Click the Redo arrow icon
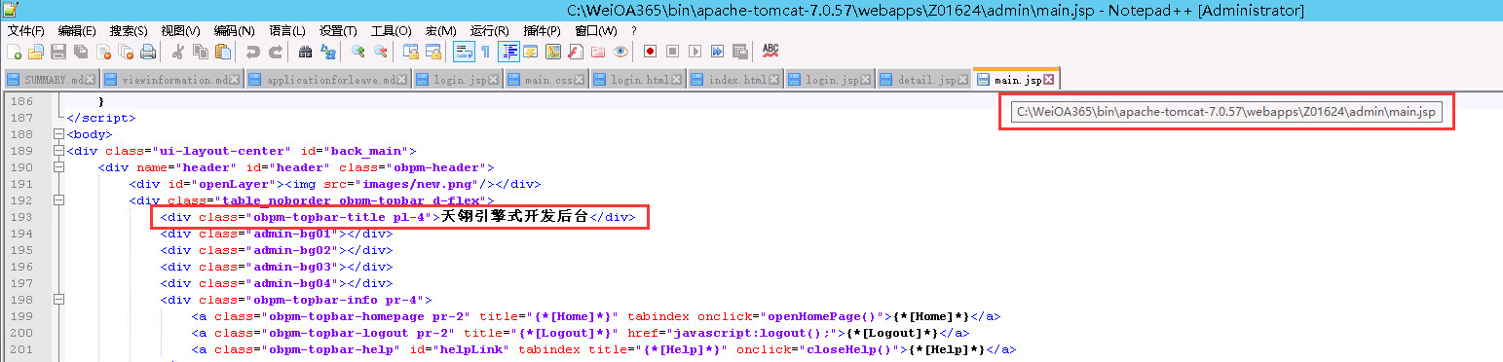1503x362 pixels. [276, 52]
